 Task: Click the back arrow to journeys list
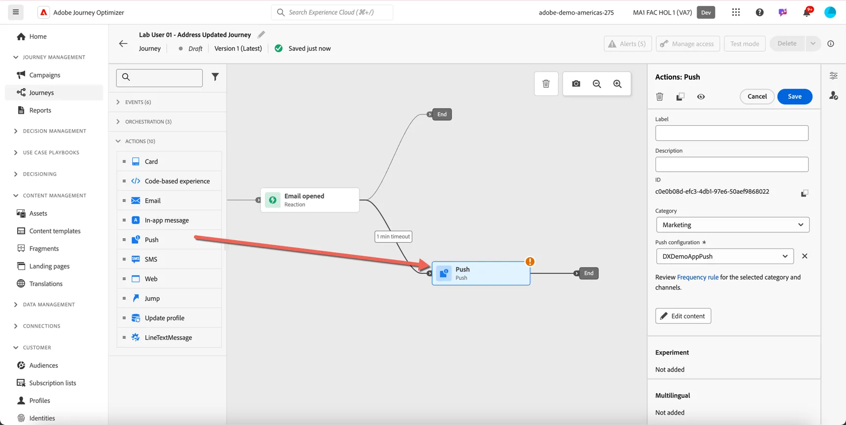tap(123, 44)
